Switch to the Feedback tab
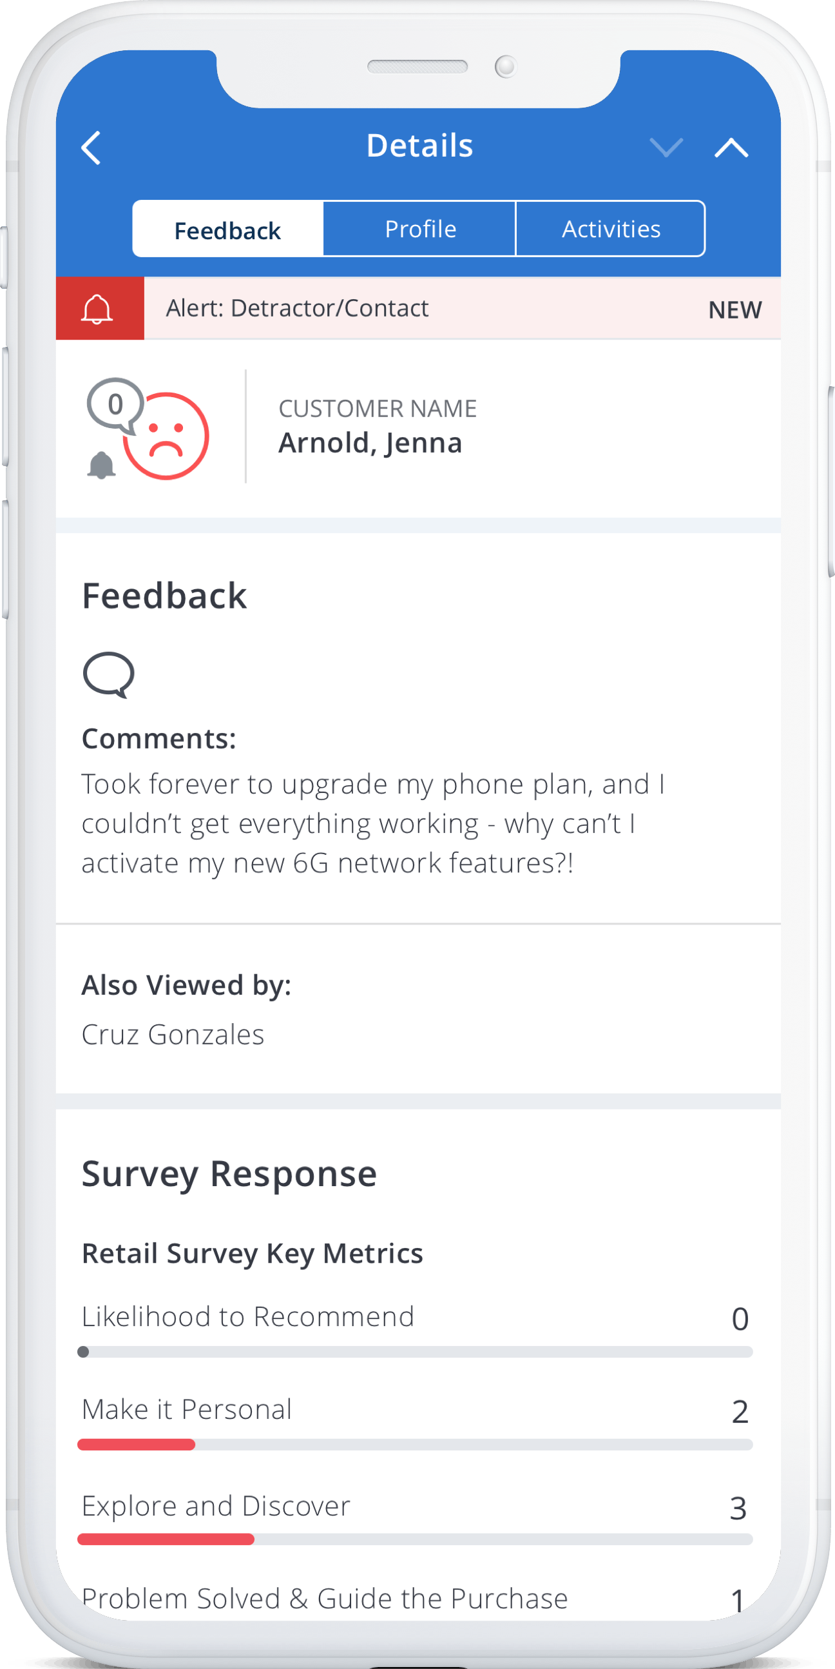Image resolution: width=835 pixels, height=1669 pixels. tap(227, 229)
